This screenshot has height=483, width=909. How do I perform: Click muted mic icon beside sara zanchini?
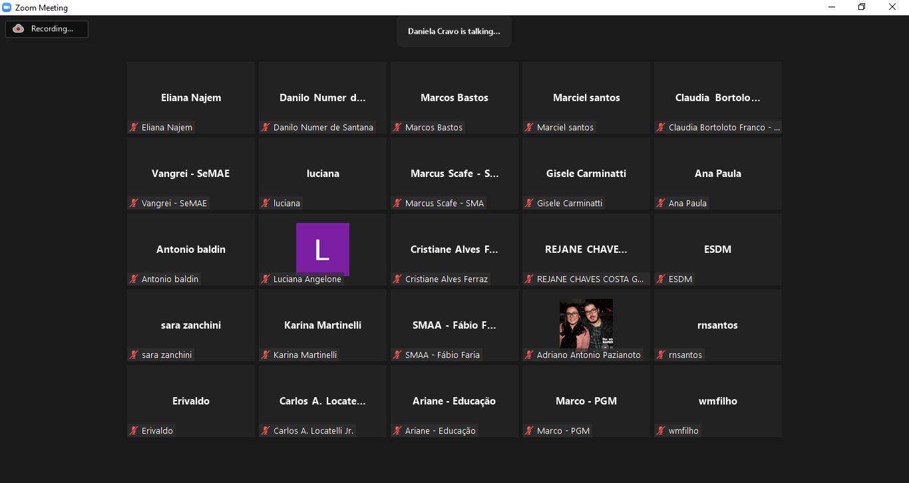tap(134, 355)
